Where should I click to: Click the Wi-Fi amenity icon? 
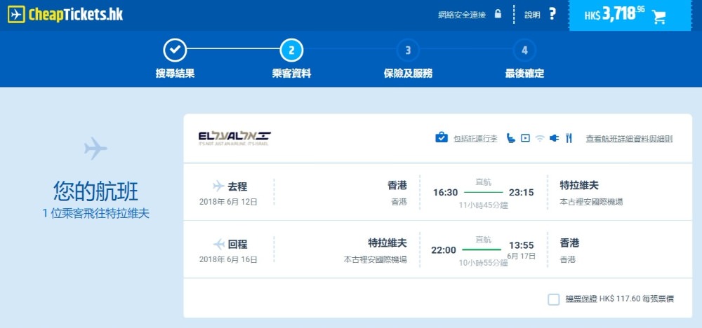click(539, 138)
